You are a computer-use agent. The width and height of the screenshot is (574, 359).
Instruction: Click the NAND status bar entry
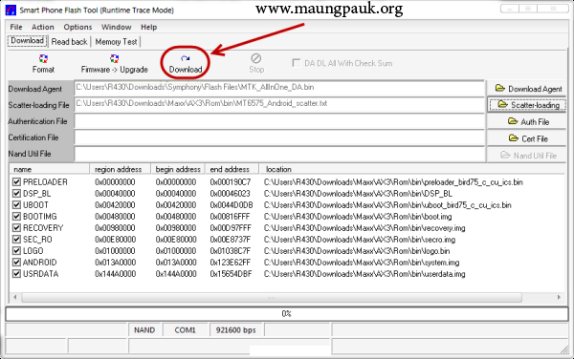coord(144,330)
